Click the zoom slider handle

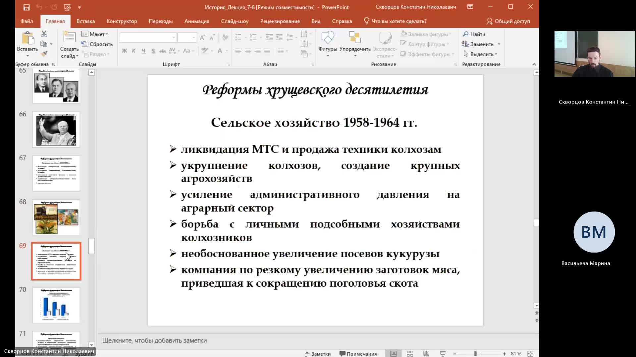475,354
